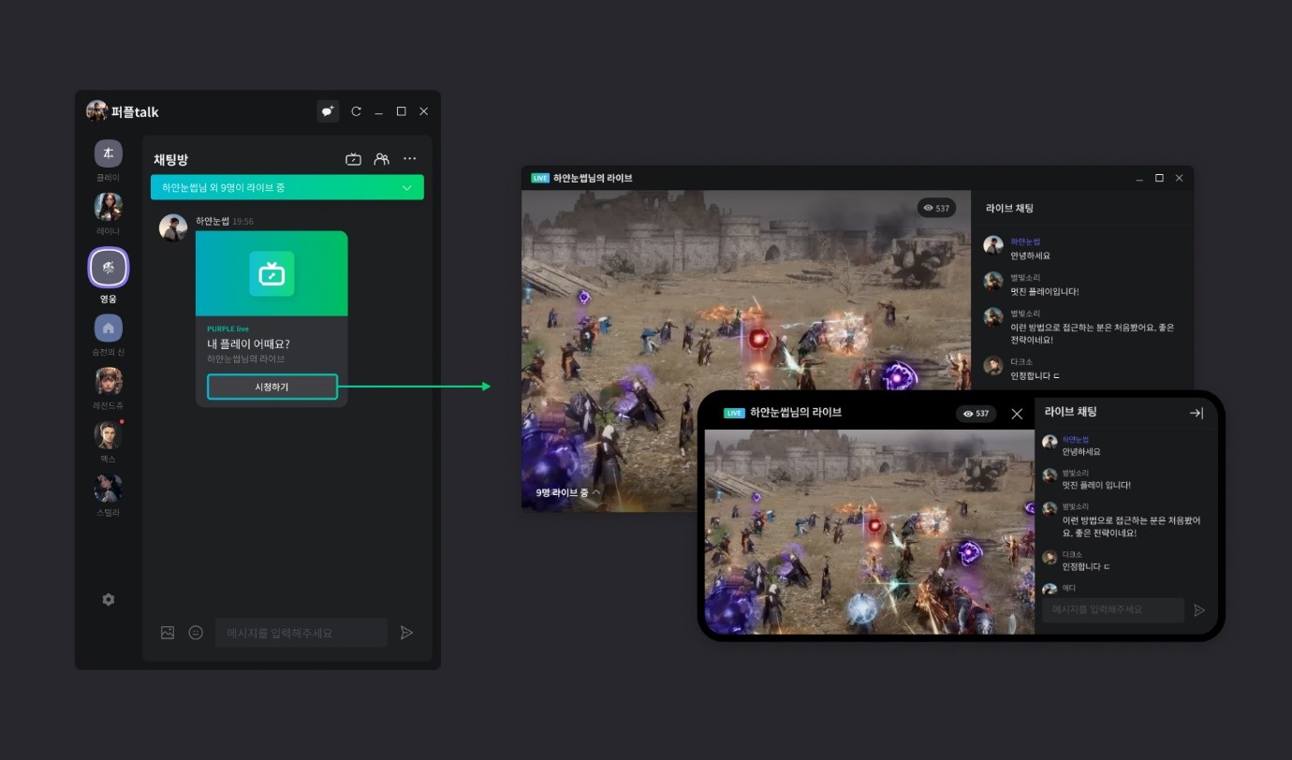The width and height of the screenshot is (1292, 760).
Task: Click the 안녕하세요 message in desktop live chat
Action: 1030,256
